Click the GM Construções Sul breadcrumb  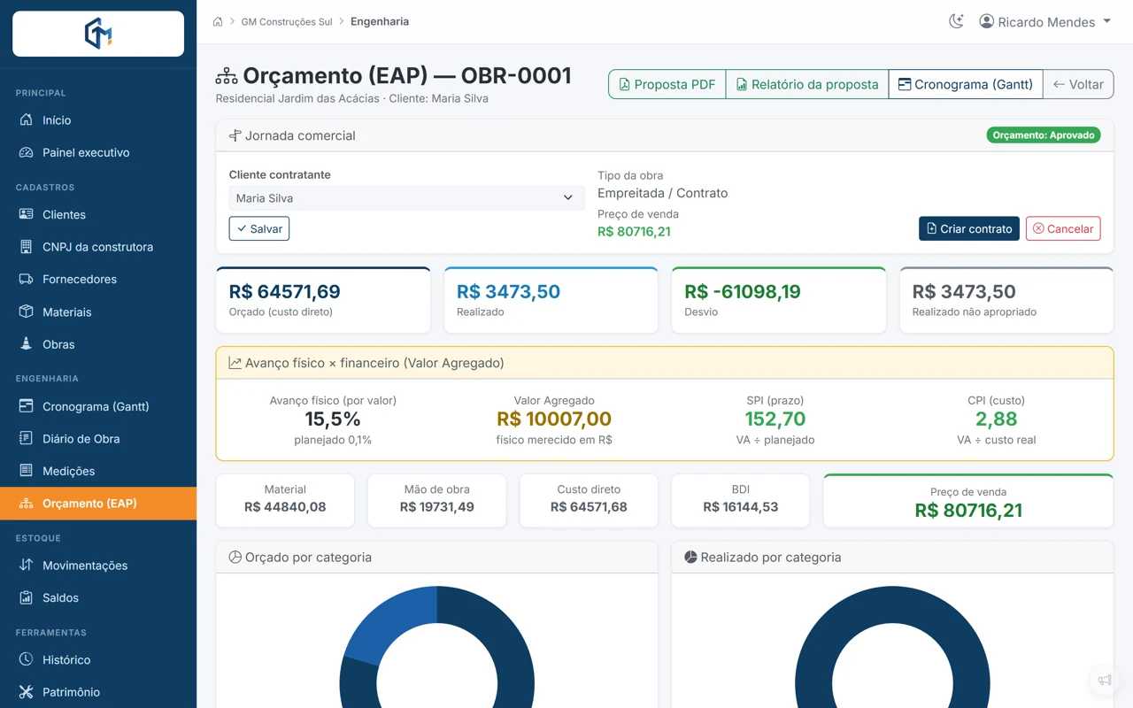tap(287, 21)
